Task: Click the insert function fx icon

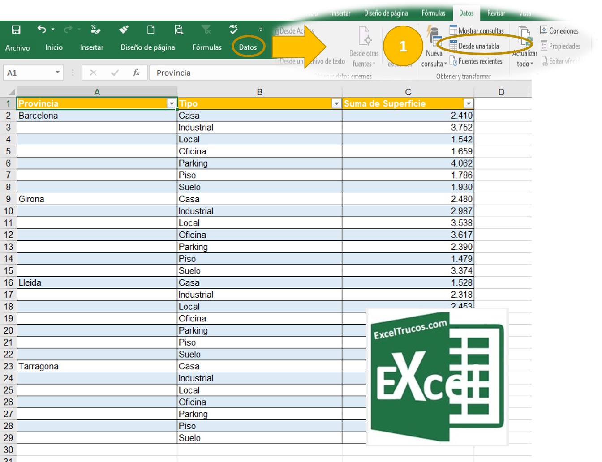Action: (x=136, y=73)
